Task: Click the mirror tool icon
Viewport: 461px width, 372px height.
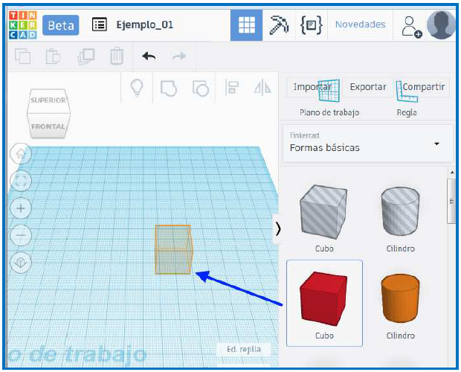Action: point(262,88)
